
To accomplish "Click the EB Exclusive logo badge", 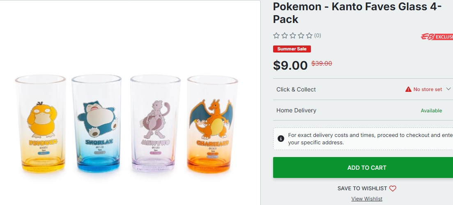I will (x=437, y=37).
